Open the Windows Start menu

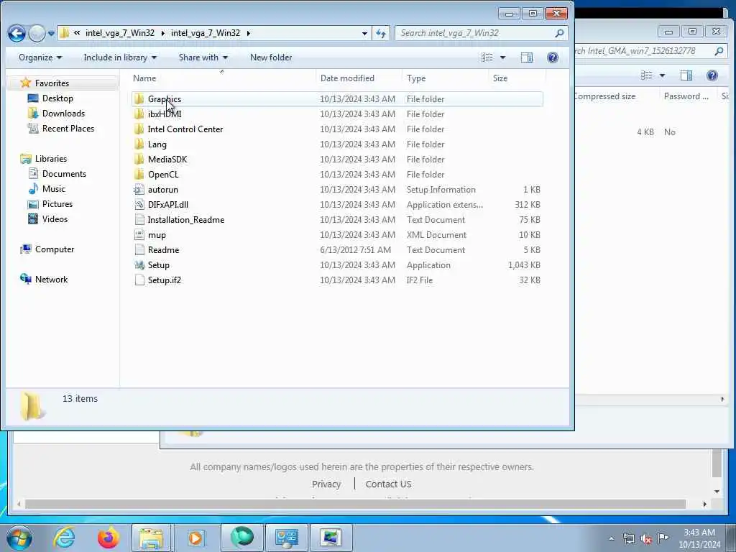click(19, 538)
